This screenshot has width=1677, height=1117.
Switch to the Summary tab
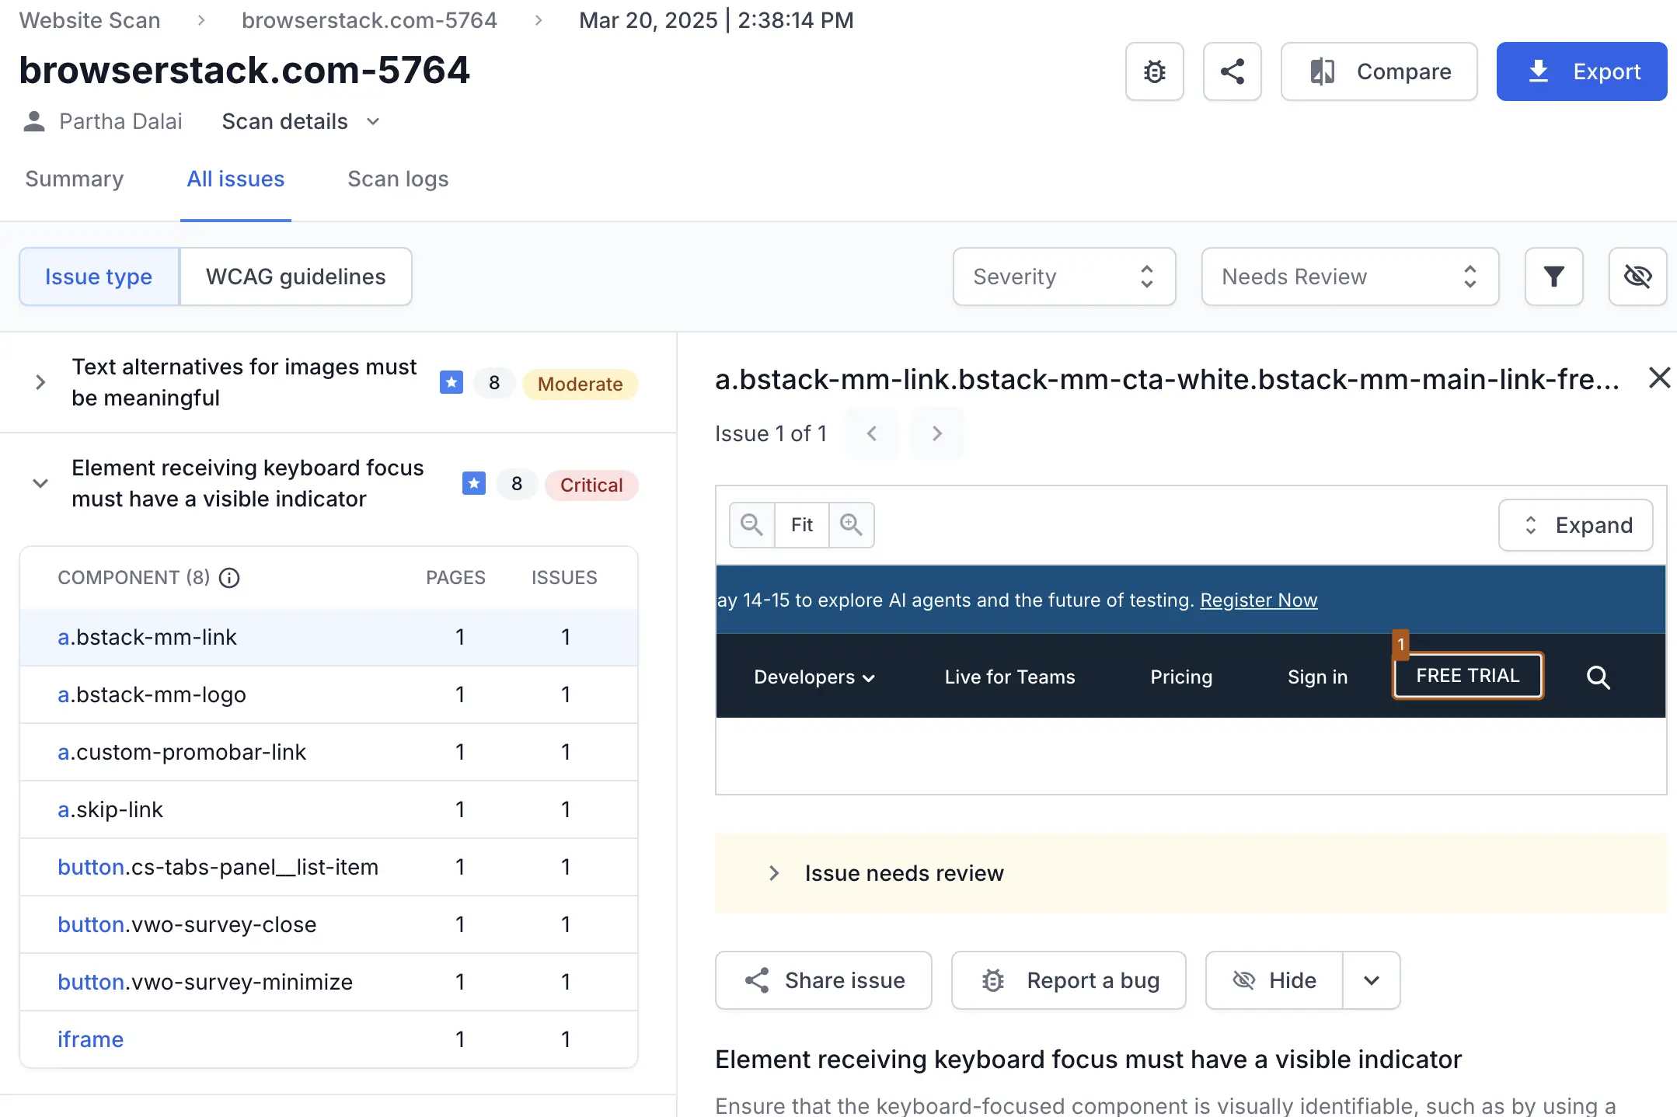[75, 179]
